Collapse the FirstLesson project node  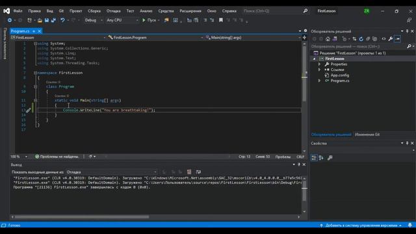[315, 58]
